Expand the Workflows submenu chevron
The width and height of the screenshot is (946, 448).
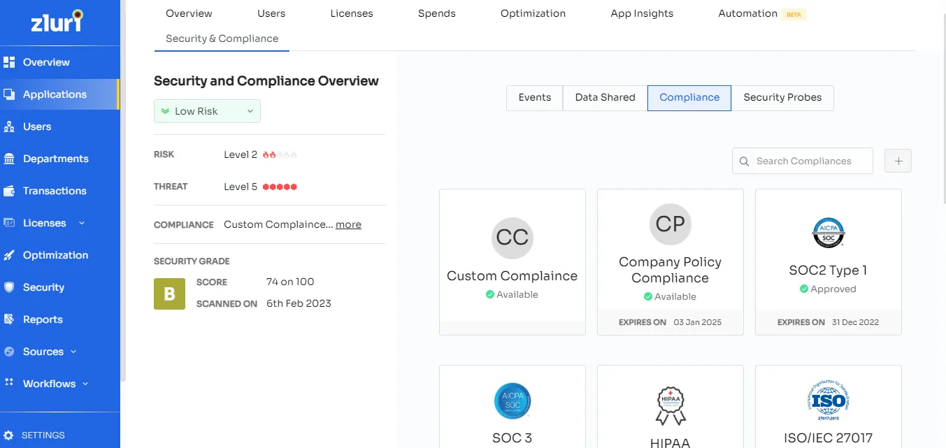coord(85,384)
